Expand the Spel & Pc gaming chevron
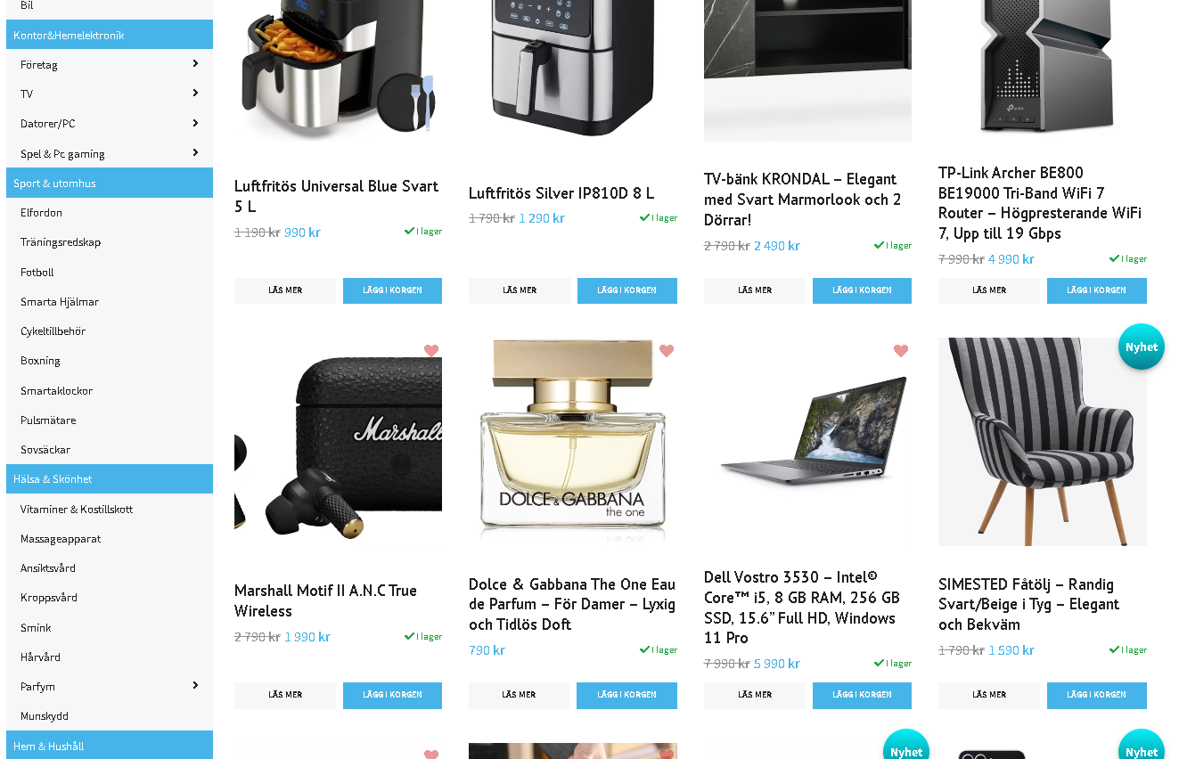The image size is (1179, 759). tap(195, 152)
